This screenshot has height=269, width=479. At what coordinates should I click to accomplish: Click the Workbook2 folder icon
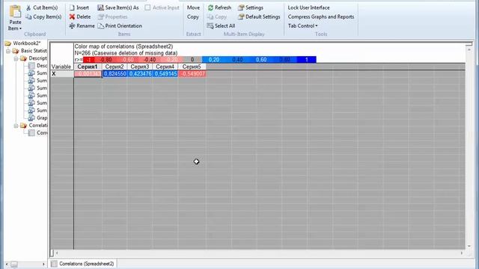click(x=8, y=43)
